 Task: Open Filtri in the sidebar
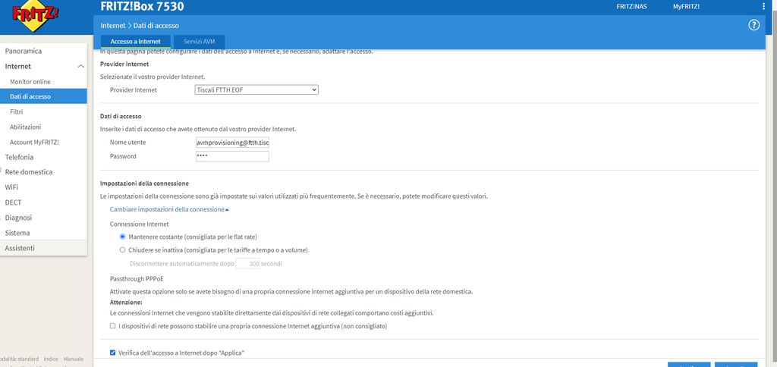[x=17, y=112]
